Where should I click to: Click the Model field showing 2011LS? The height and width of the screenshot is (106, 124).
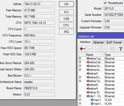[114, 8]
